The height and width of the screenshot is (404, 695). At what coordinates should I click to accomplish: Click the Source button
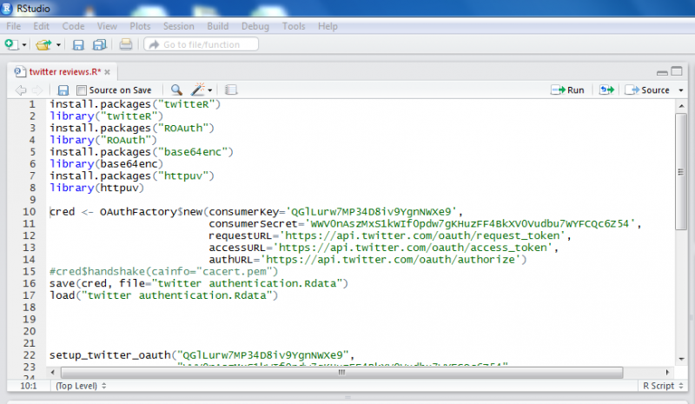(648, 89)
